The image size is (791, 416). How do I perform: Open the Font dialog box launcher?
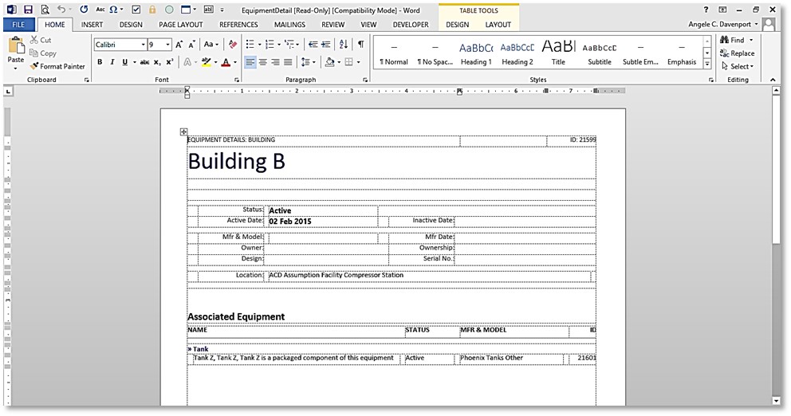pyautogui.click(x=237, y=80)
